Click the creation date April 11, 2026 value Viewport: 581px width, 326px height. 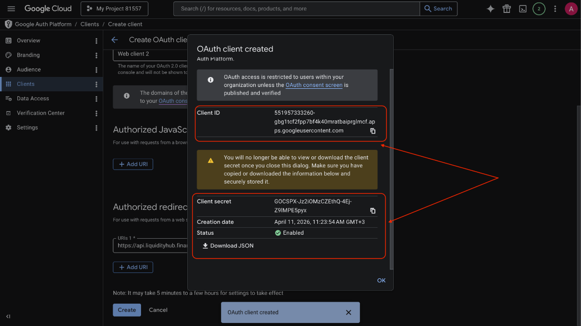[319, 222]
